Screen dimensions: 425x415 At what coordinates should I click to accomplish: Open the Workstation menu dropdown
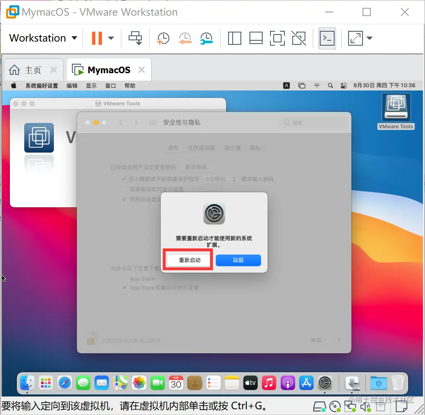(43, 38)
